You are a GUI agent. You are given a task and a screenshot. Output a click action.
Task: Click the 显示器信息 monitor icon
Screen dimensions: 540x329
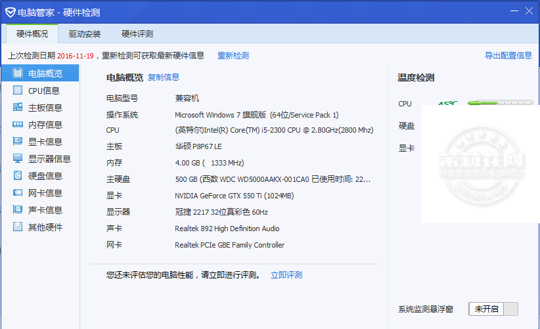[x=18, y=158]
